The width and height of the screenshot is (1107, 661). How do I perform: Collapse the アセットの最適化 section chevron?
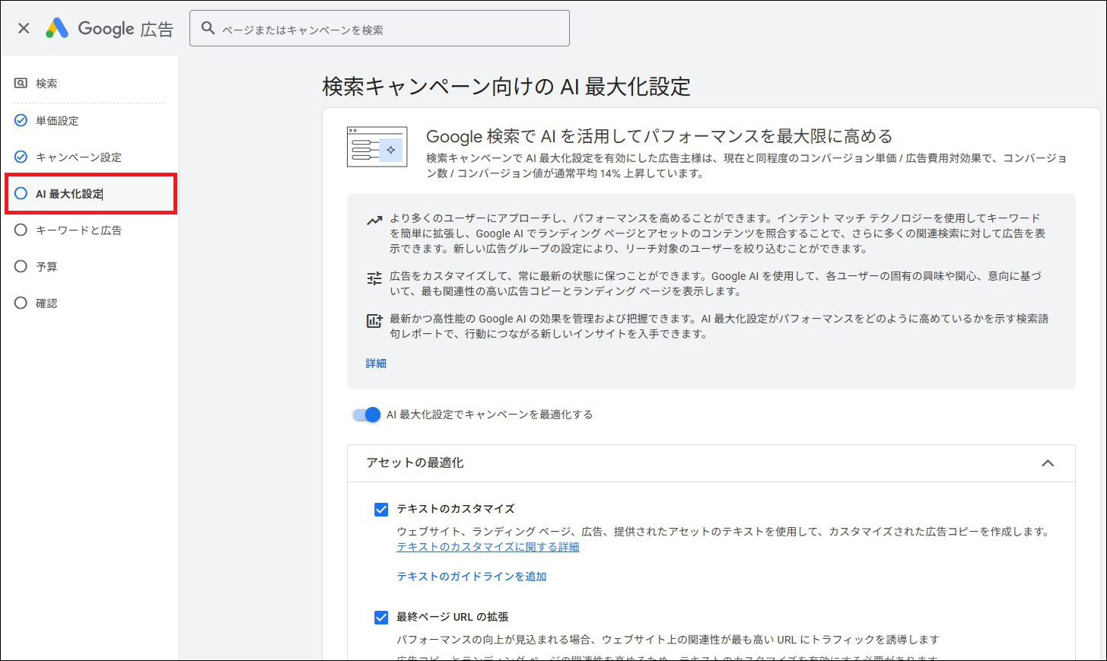pos(1048,463)
